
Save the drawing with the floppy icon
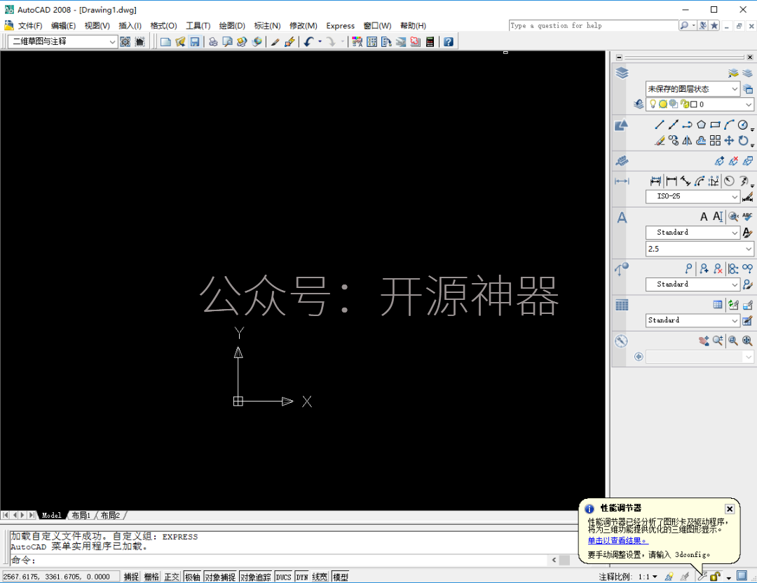coord(195,42)
